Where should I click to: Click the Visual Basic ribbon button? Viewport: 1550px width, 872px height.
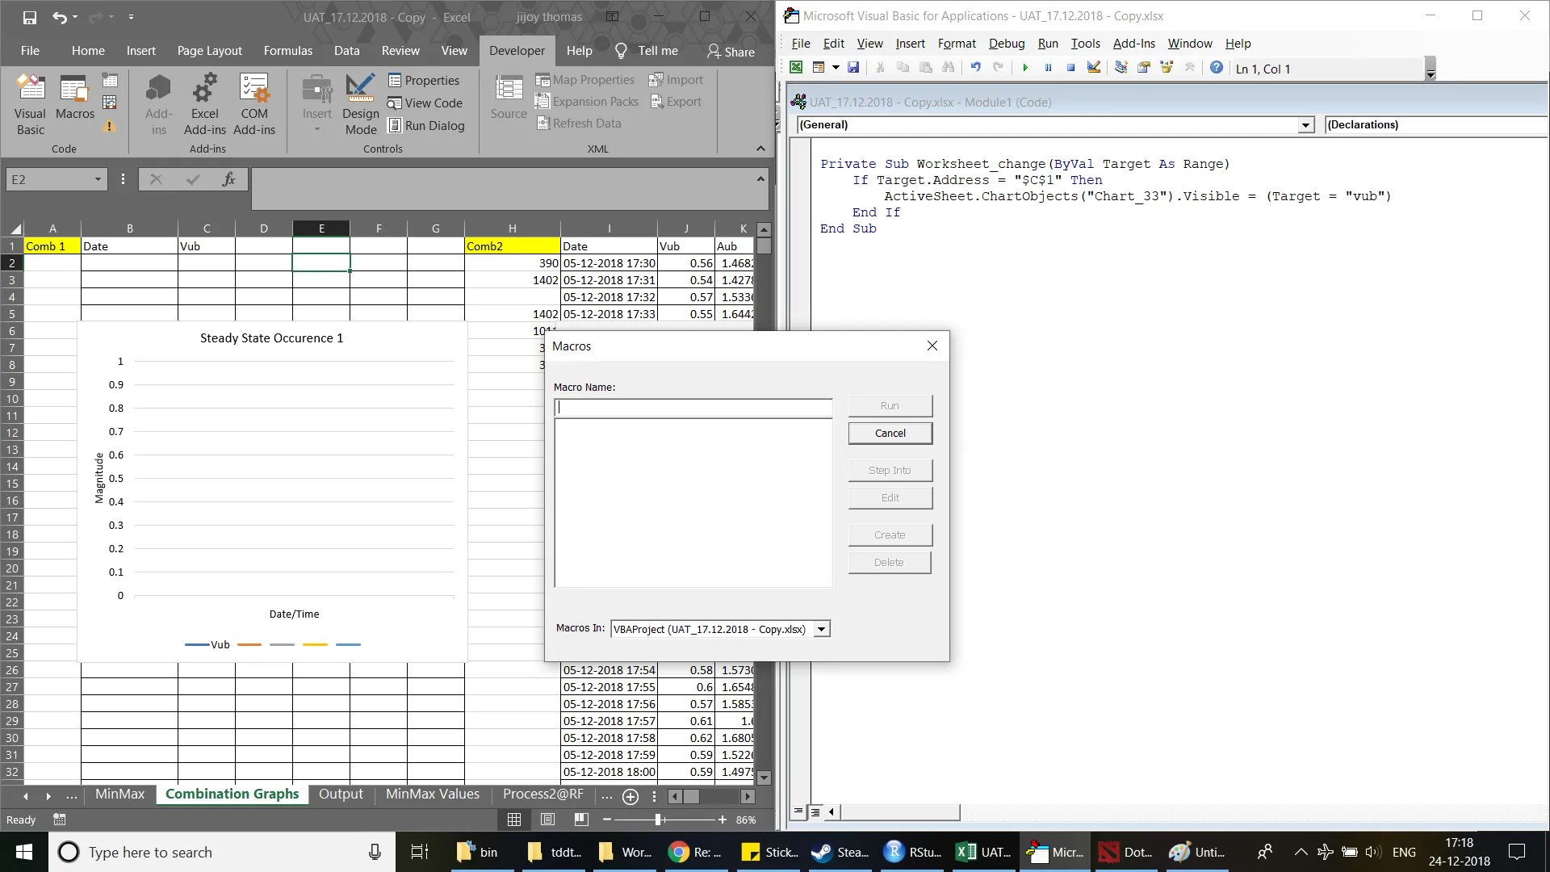click(31, 105)
